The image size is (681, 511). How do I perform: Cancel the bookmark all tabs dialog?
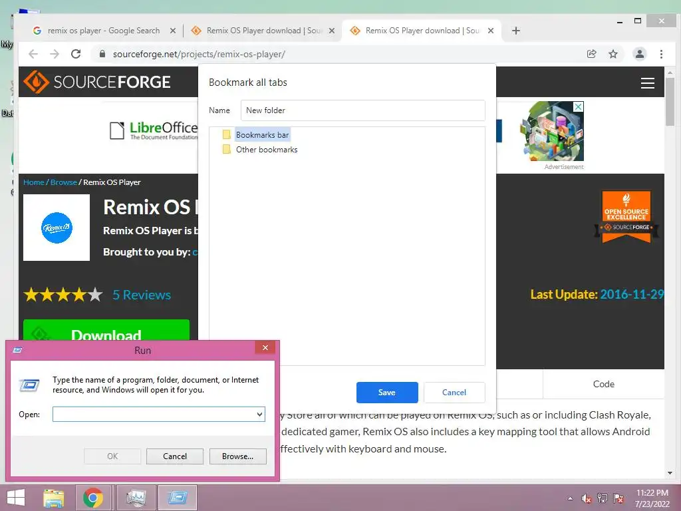pos(454,393)
